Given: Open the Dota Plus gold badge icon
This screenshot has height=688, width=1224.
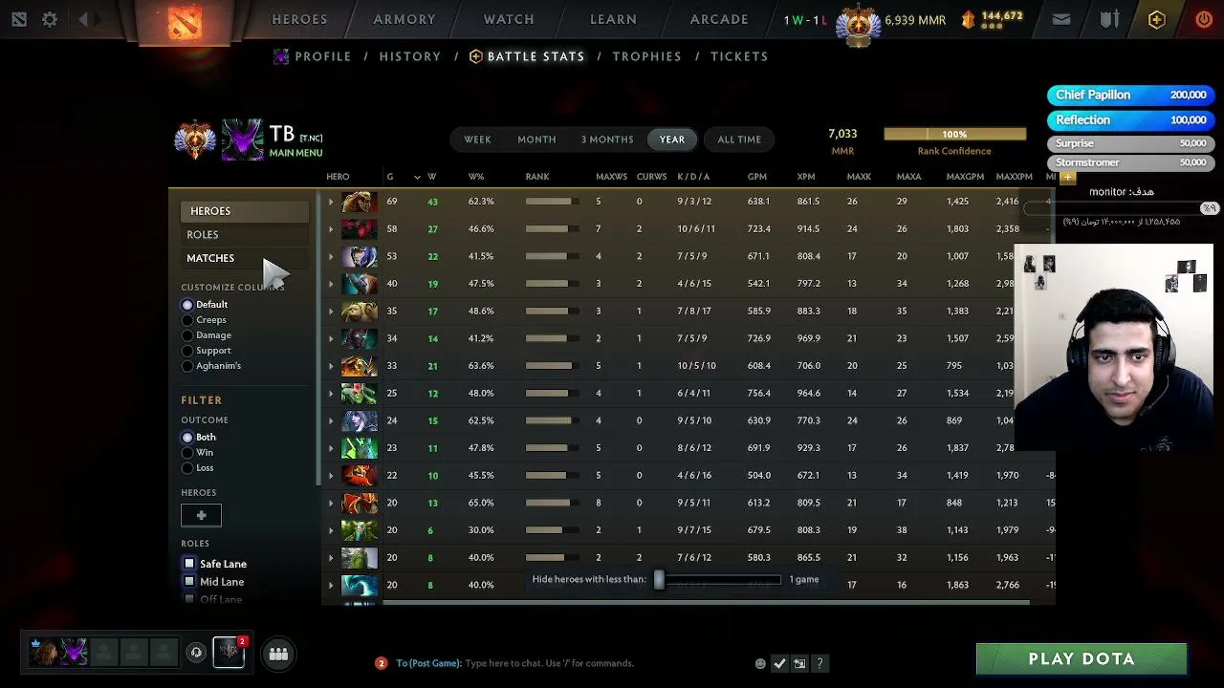Looking at the screenshot, I should (x=1156, y=19).
